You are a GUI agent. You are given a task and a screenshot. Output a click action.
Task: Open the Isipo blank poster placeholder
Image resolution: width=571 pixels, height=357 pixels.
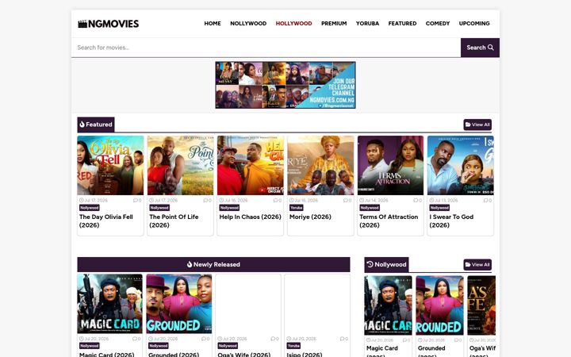(x=317, y=304)
